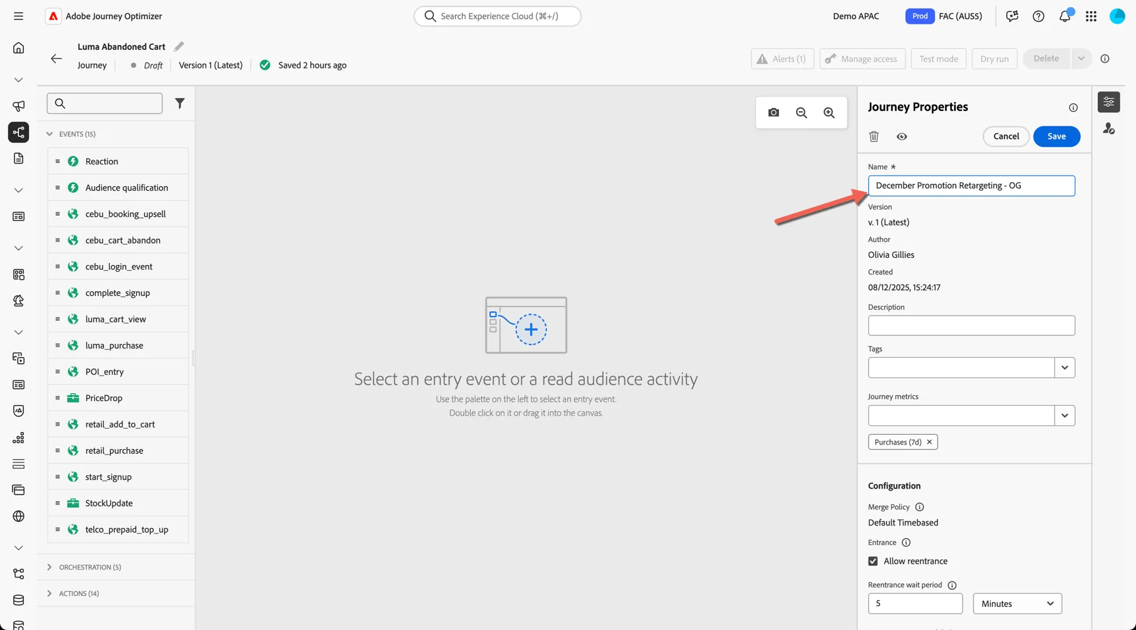Expand the ACTIONS (14) section
The width and height of the screenshot is (1136, 630).
(x=49, y=593)
